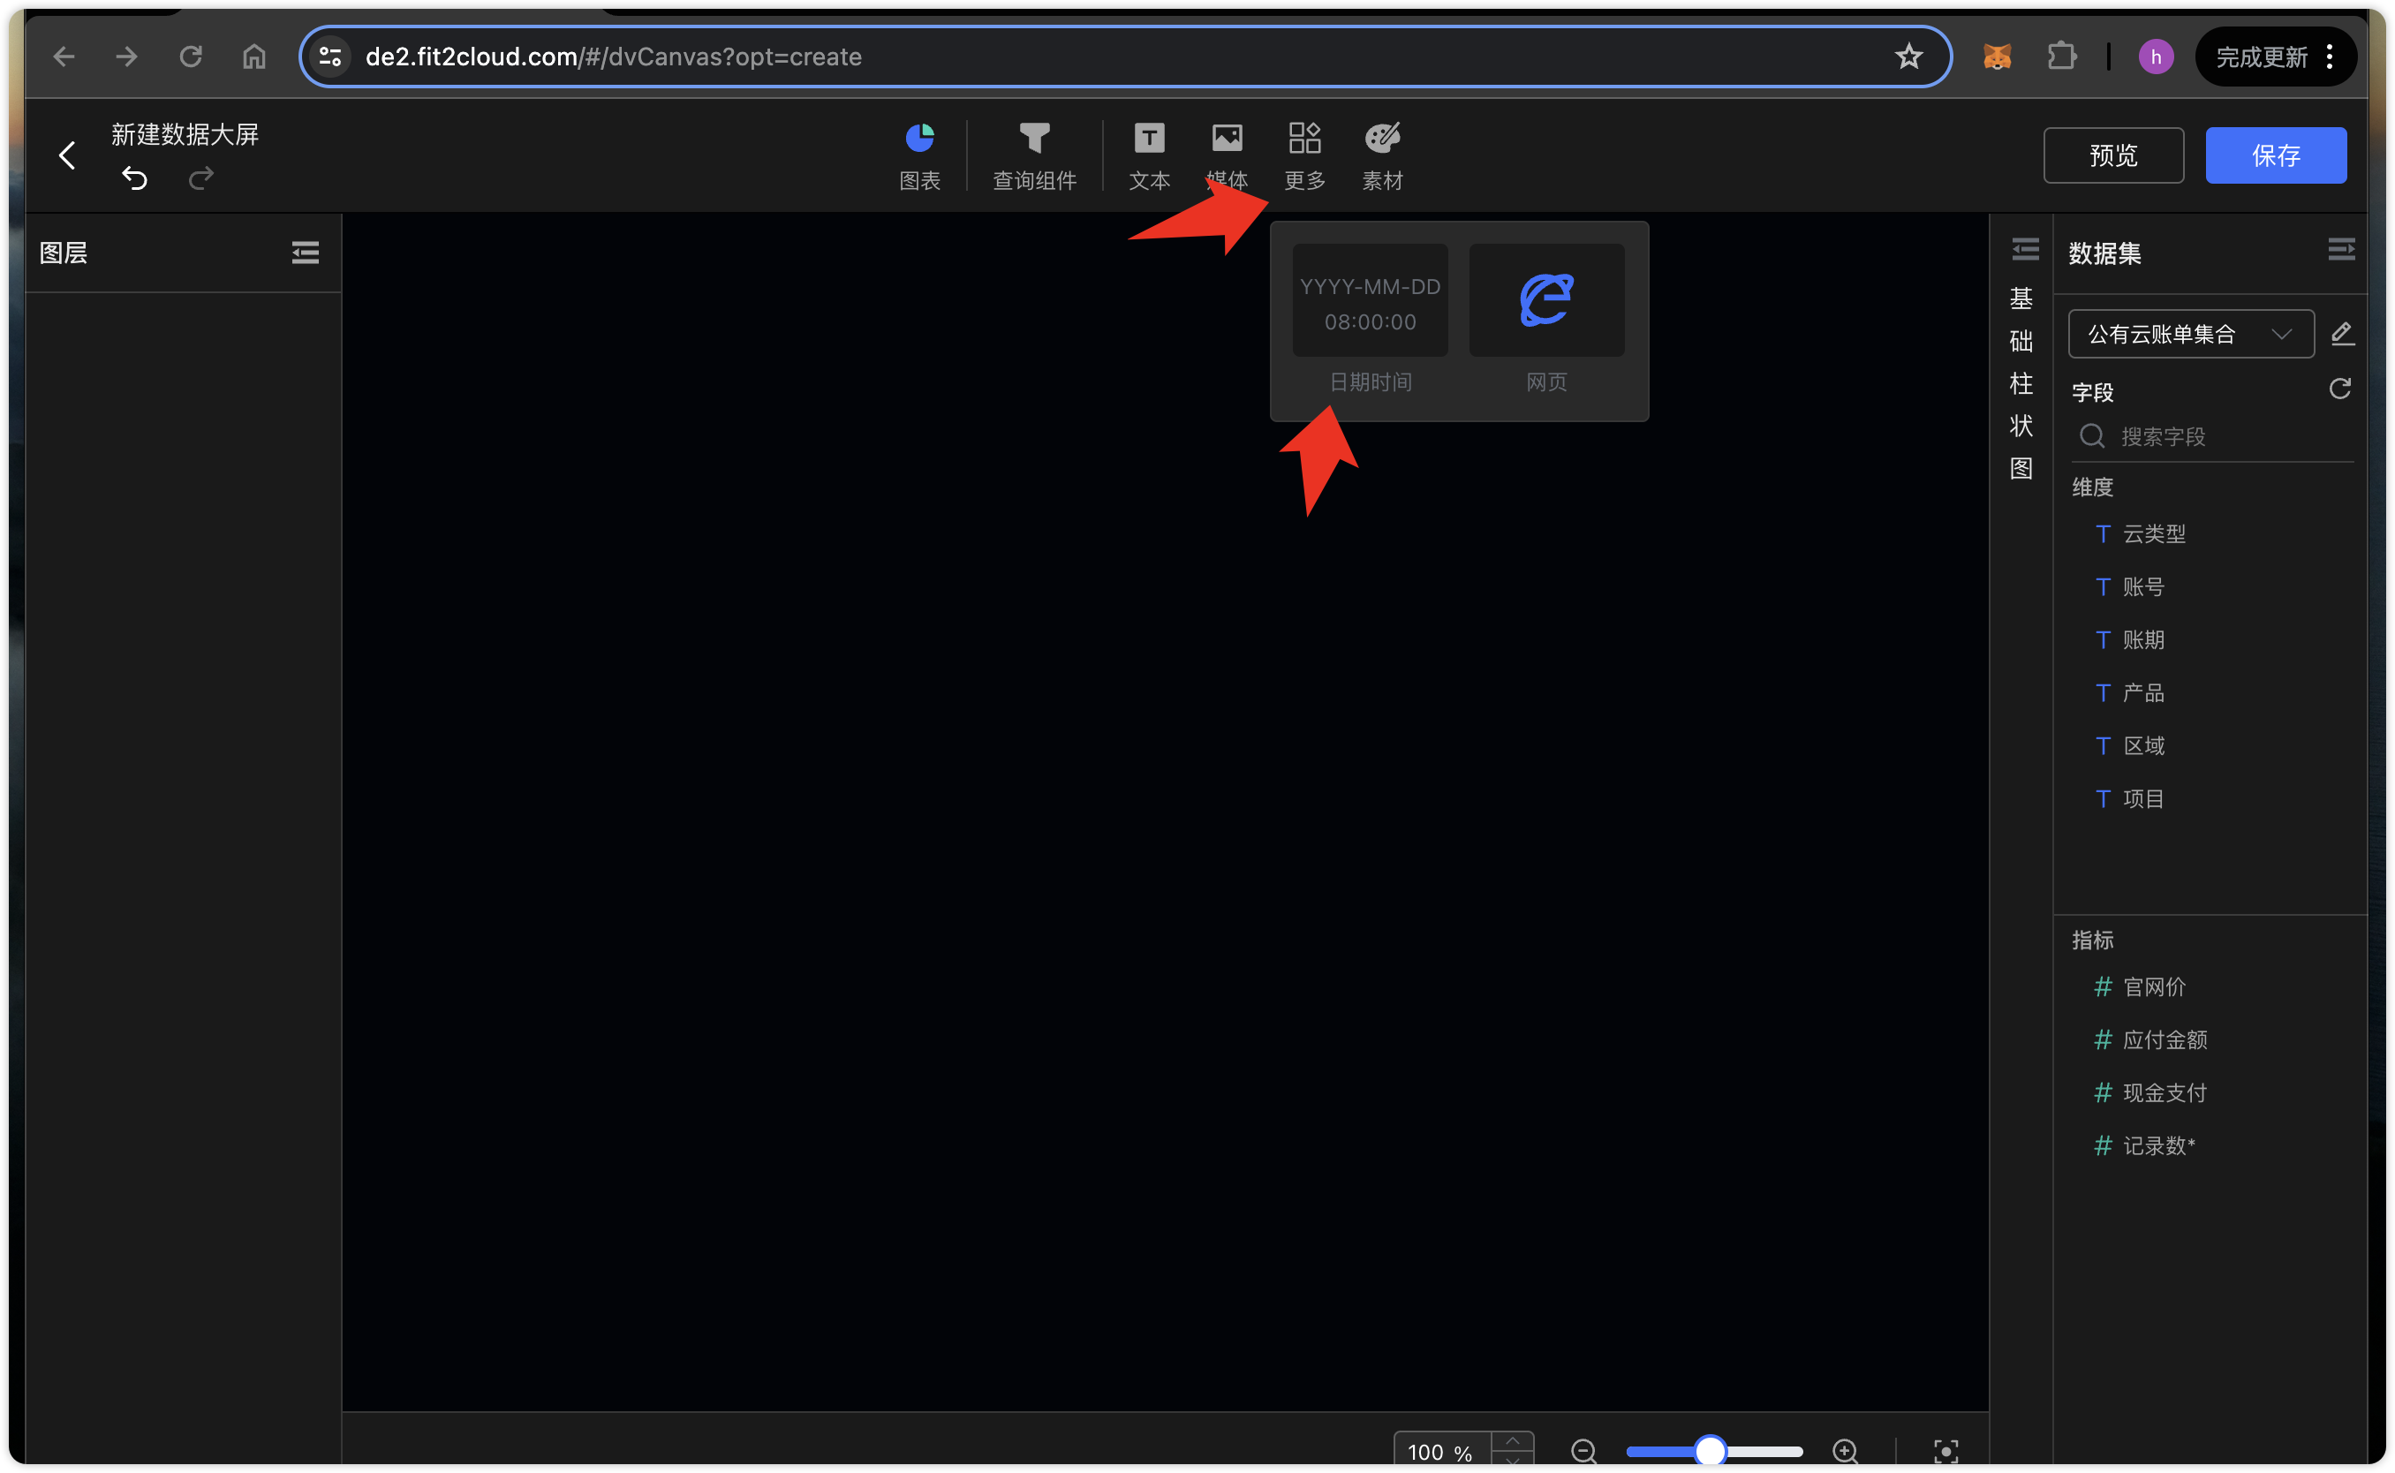Insert the 网页 web page component

[x=1545, y=320]
